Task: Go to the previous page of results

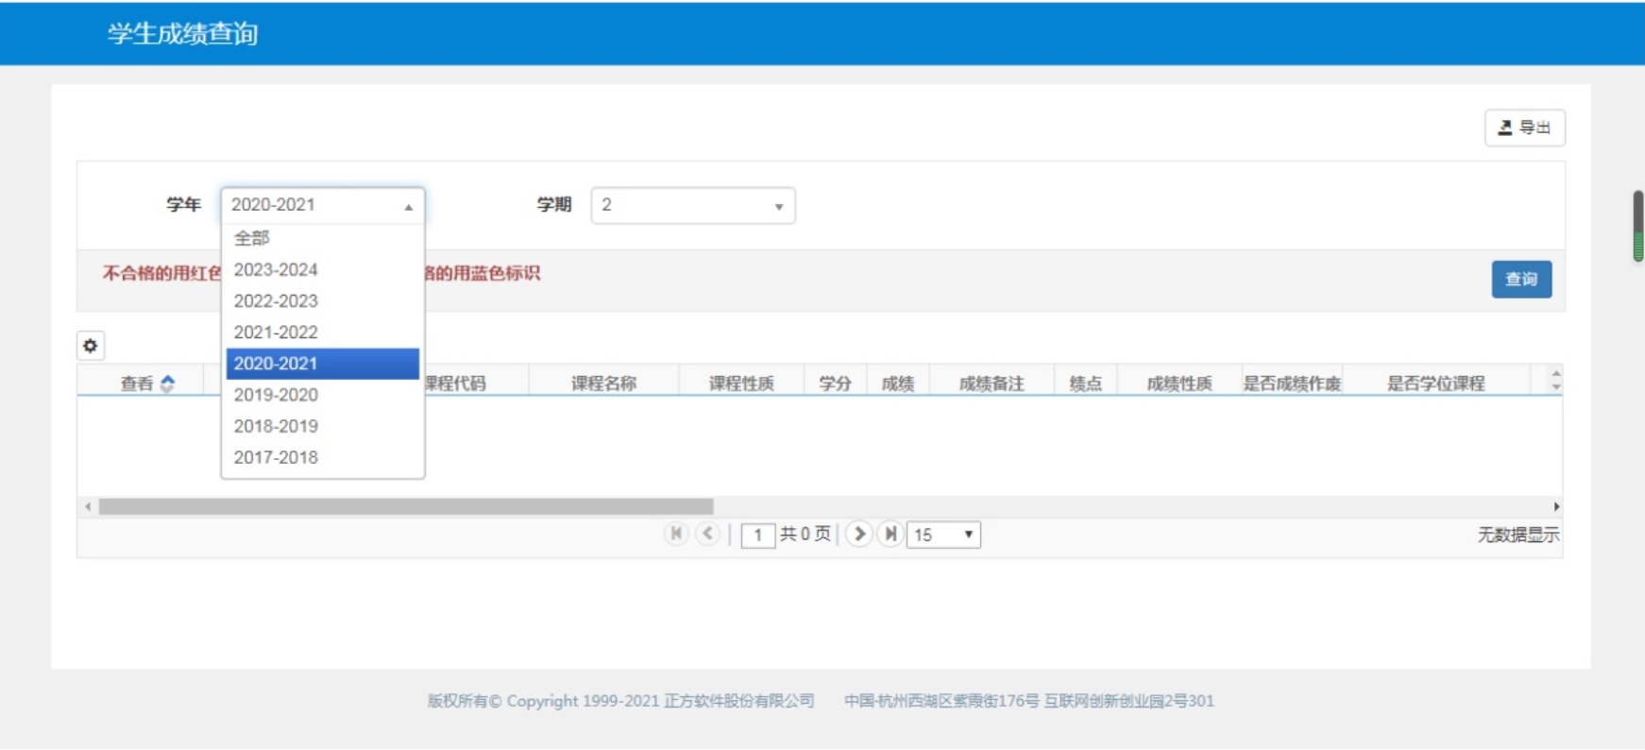Action: click(707, 534)
